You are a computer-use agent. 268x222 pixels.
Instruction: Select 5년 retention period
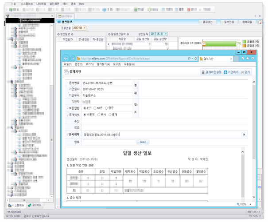tap(85, 108)
